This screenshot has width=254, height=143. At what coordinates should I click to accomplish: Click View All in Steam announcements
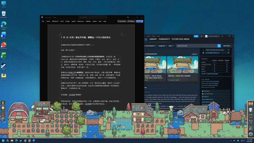pyautogui.click(x=194, y=54)
